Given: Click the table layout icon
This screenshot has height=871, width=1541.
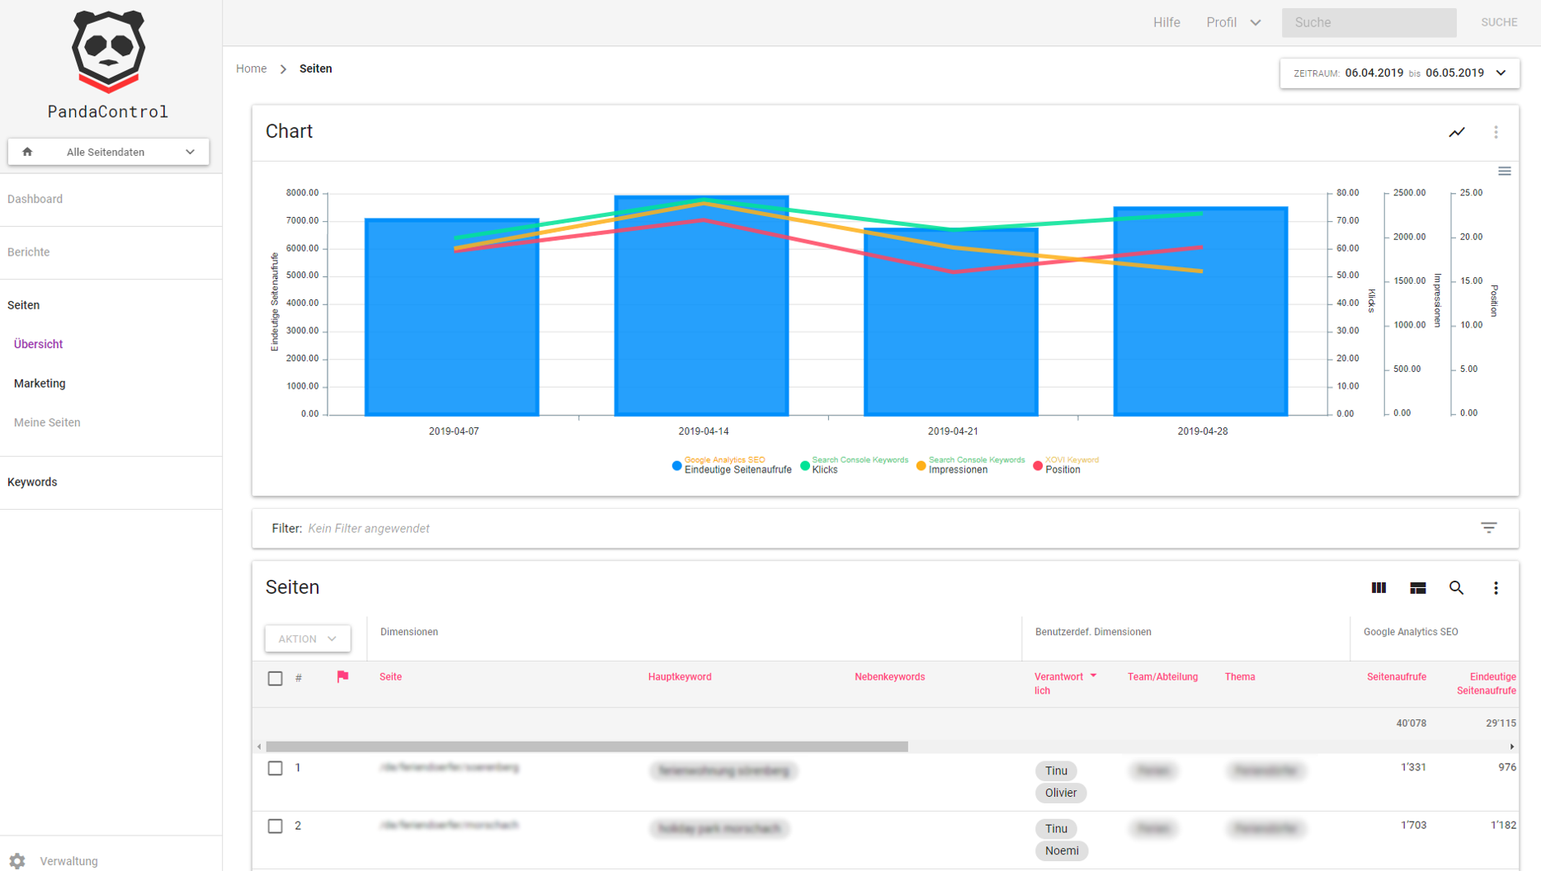Looking at the screenshot, I should coord(1418,587).
